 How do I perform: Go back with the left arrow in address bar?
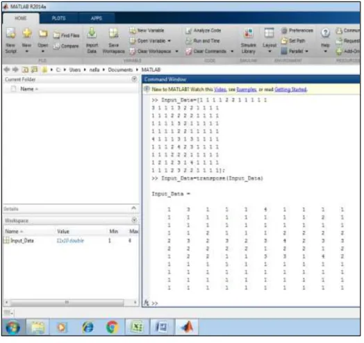[x=7, y=69]
